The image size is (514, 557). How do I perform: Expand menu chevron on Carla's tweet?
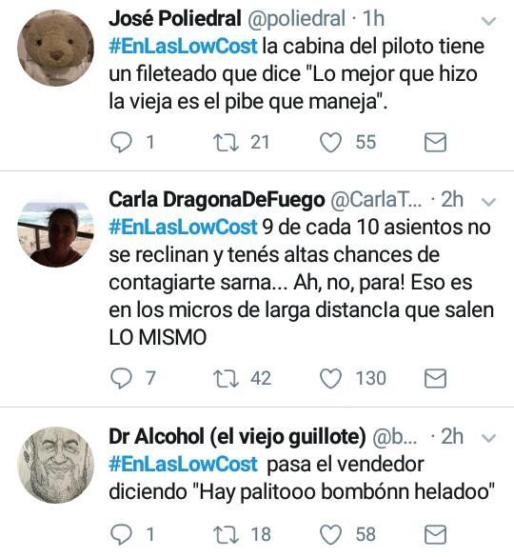pos(489,202)
